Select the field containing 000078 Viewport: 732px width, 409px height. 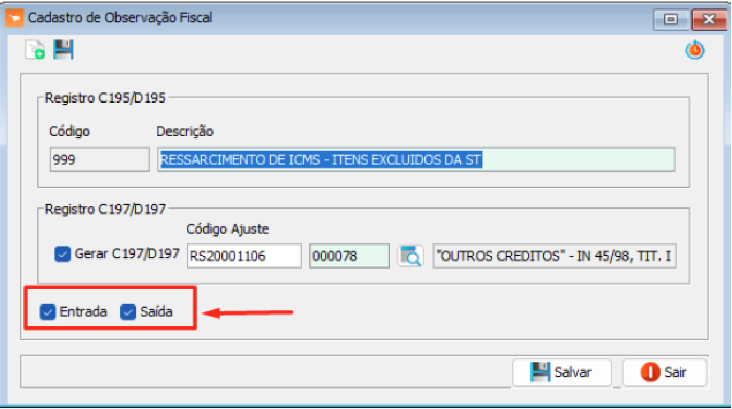(350, 256)
